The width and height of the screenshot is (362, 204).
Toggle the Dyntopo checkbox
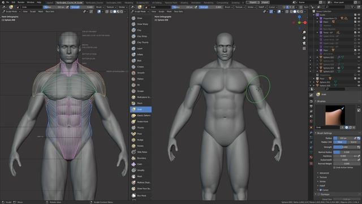[319, 194]
